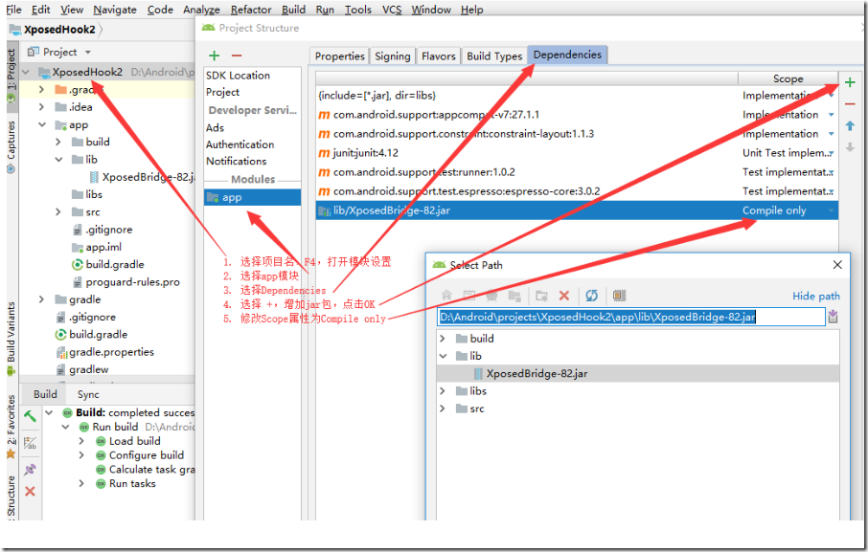The height and width of the screenshot is (552, 868).
Task: Select the Dependencies tab
Action: coord(567,55)
